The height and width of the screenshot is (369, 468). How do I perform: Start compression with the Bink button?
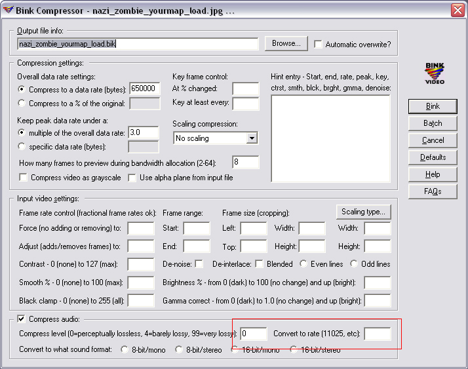point(433,106)
